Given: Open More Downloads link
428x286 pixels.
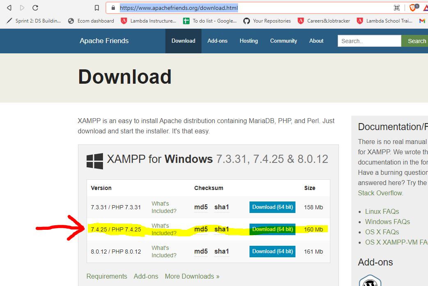Looking at the screenshot, I should pyautogui.click(x=192, y=277).
